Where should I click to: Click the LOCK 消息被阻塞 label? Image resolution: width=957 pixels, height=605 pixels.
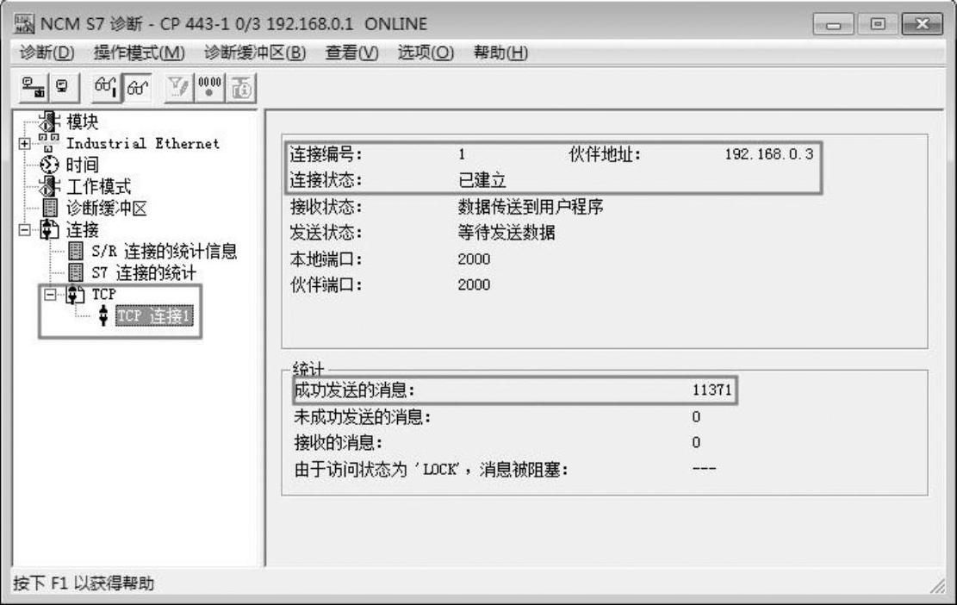pos(431,470)
